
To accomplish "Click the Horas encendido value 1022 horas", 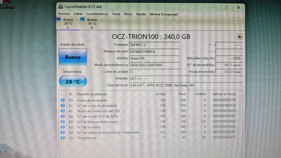I will point(229,72).
